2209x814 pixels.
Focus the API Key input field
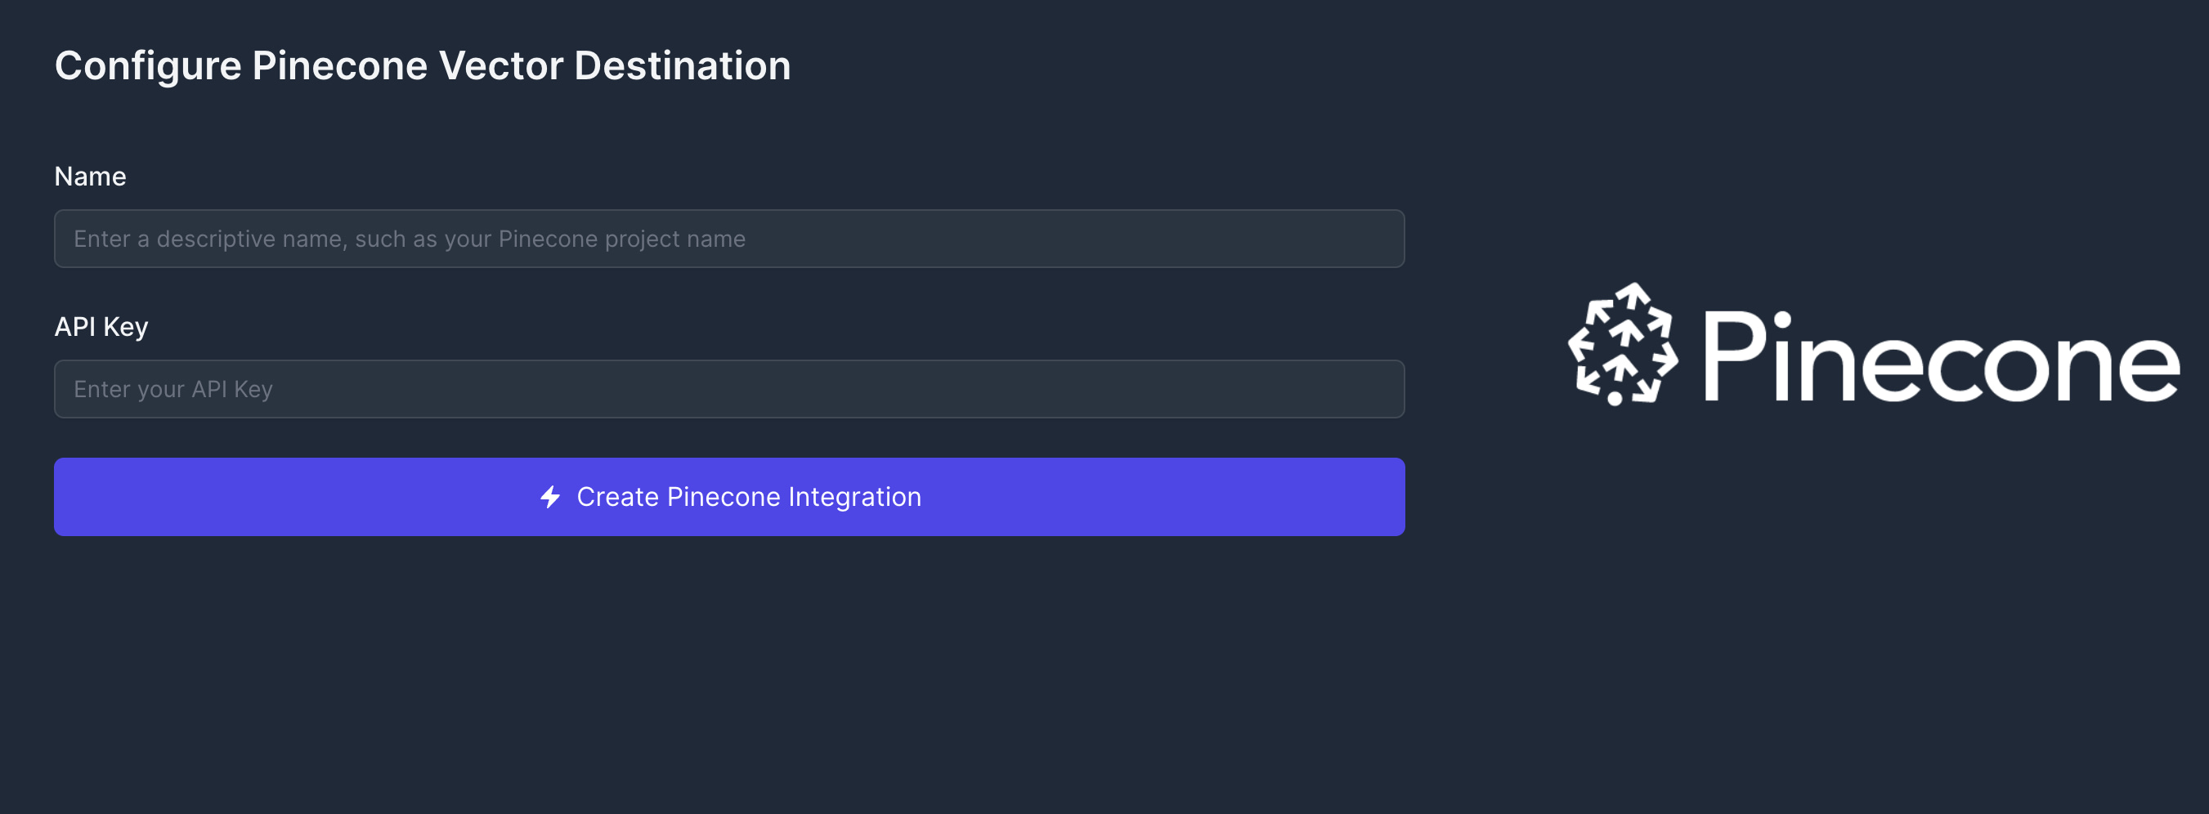click(729, 390)
